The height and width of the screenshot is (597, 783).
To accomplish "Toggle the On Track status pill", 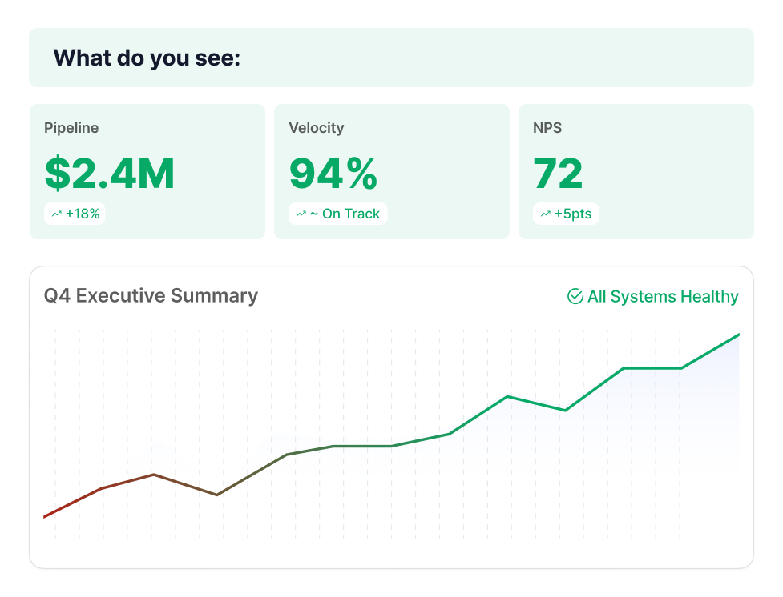I will pyautogui.click(x=337, y=214).
